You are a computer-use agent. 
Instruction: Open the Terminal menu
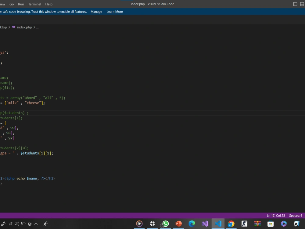35,4
